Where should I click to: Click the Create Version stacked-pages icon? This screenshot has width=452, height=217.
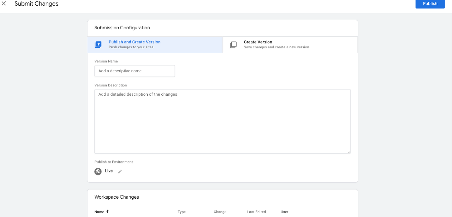pyautogui.click(x=233, y=45)
